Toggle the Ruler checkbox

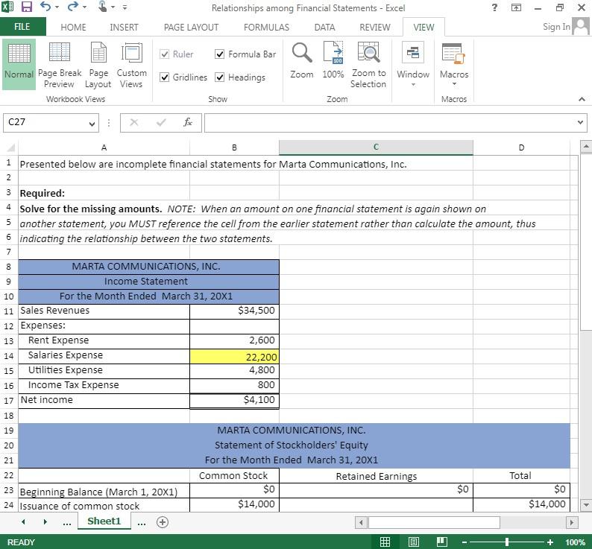pos(165,54)
